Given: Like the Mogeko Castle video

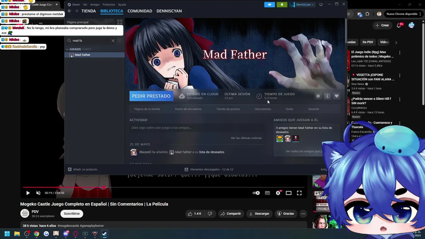Looking at the screenshot, I should coord(195,214).
